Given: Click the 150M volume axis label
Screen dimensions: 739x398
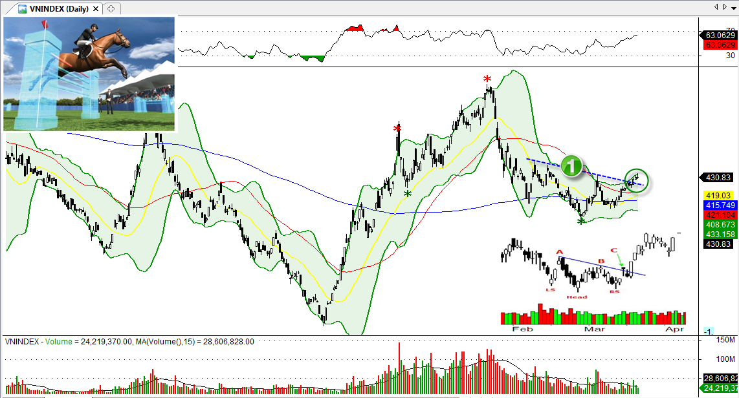Looking at the screenshot, I should click(726, 340).
